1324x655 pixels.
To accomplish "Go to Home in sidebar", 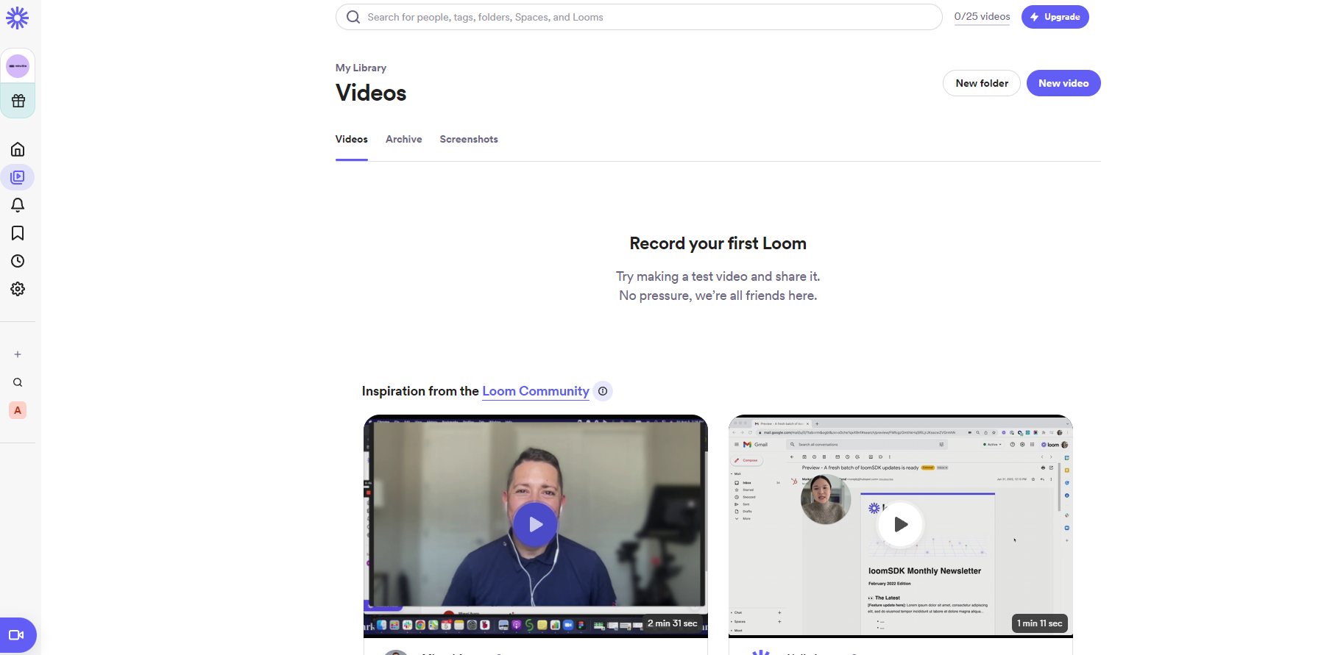I will point(18,149).
